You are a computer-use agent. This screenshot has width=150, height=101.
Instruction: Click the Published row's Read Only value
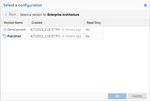click(x=88, y=36)
